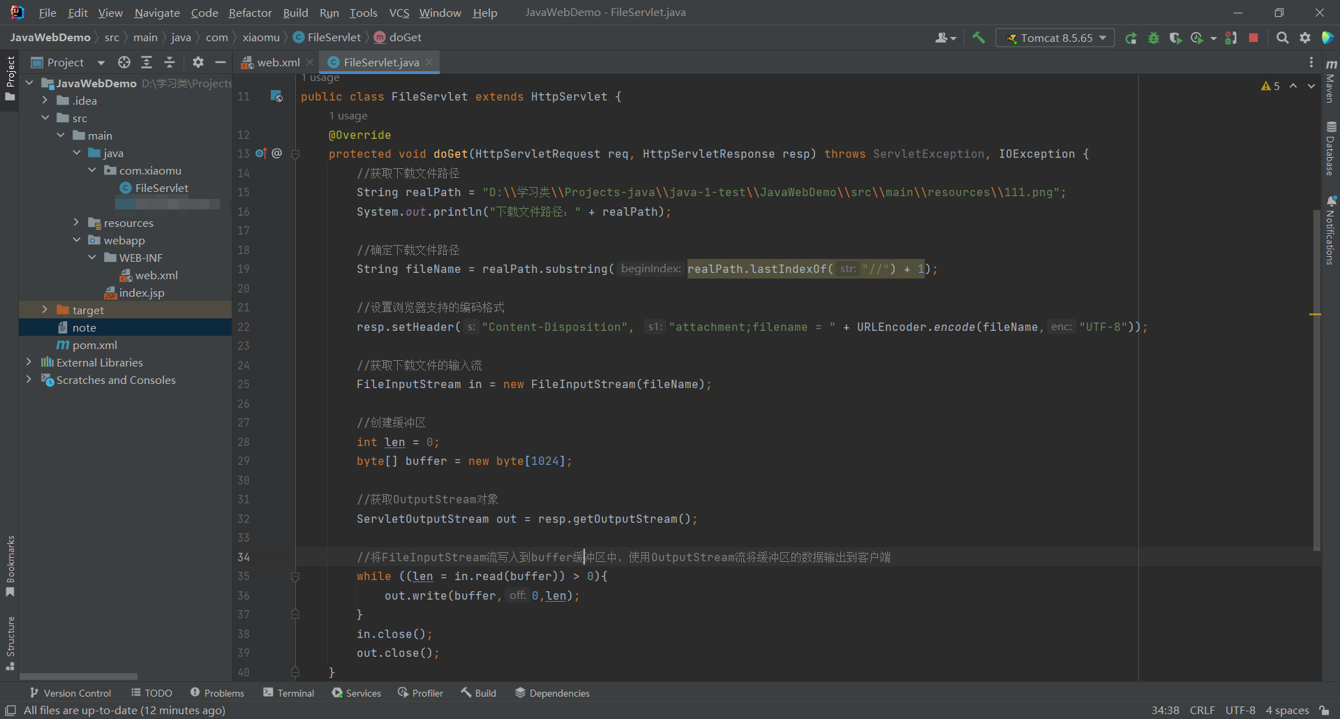Image resolution: width=1340 pixels, height=719 pixels.
Task: Open 4 spaces indent settings
Action: click(x=1287, y=710)
